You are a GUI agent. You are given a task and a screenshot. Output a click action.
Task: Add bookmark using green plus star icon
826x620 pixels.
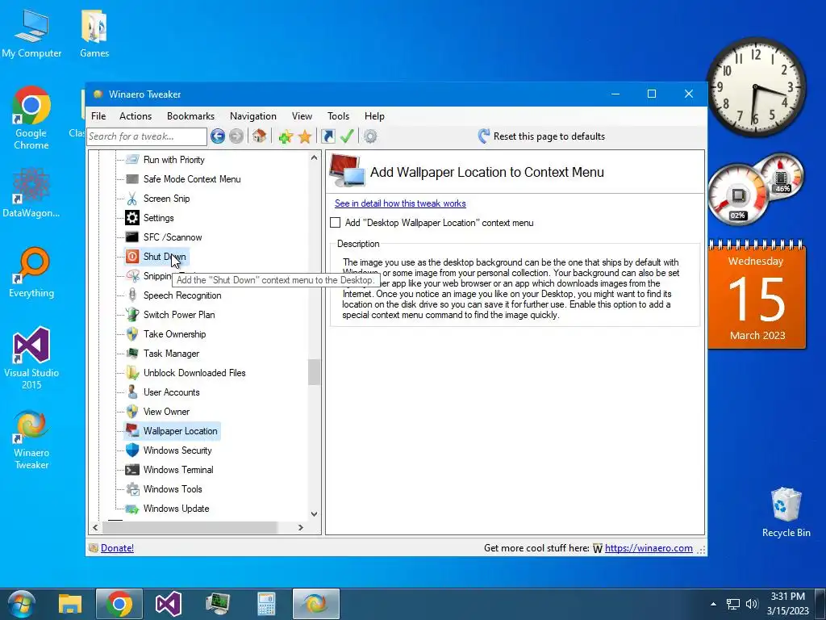286,137
